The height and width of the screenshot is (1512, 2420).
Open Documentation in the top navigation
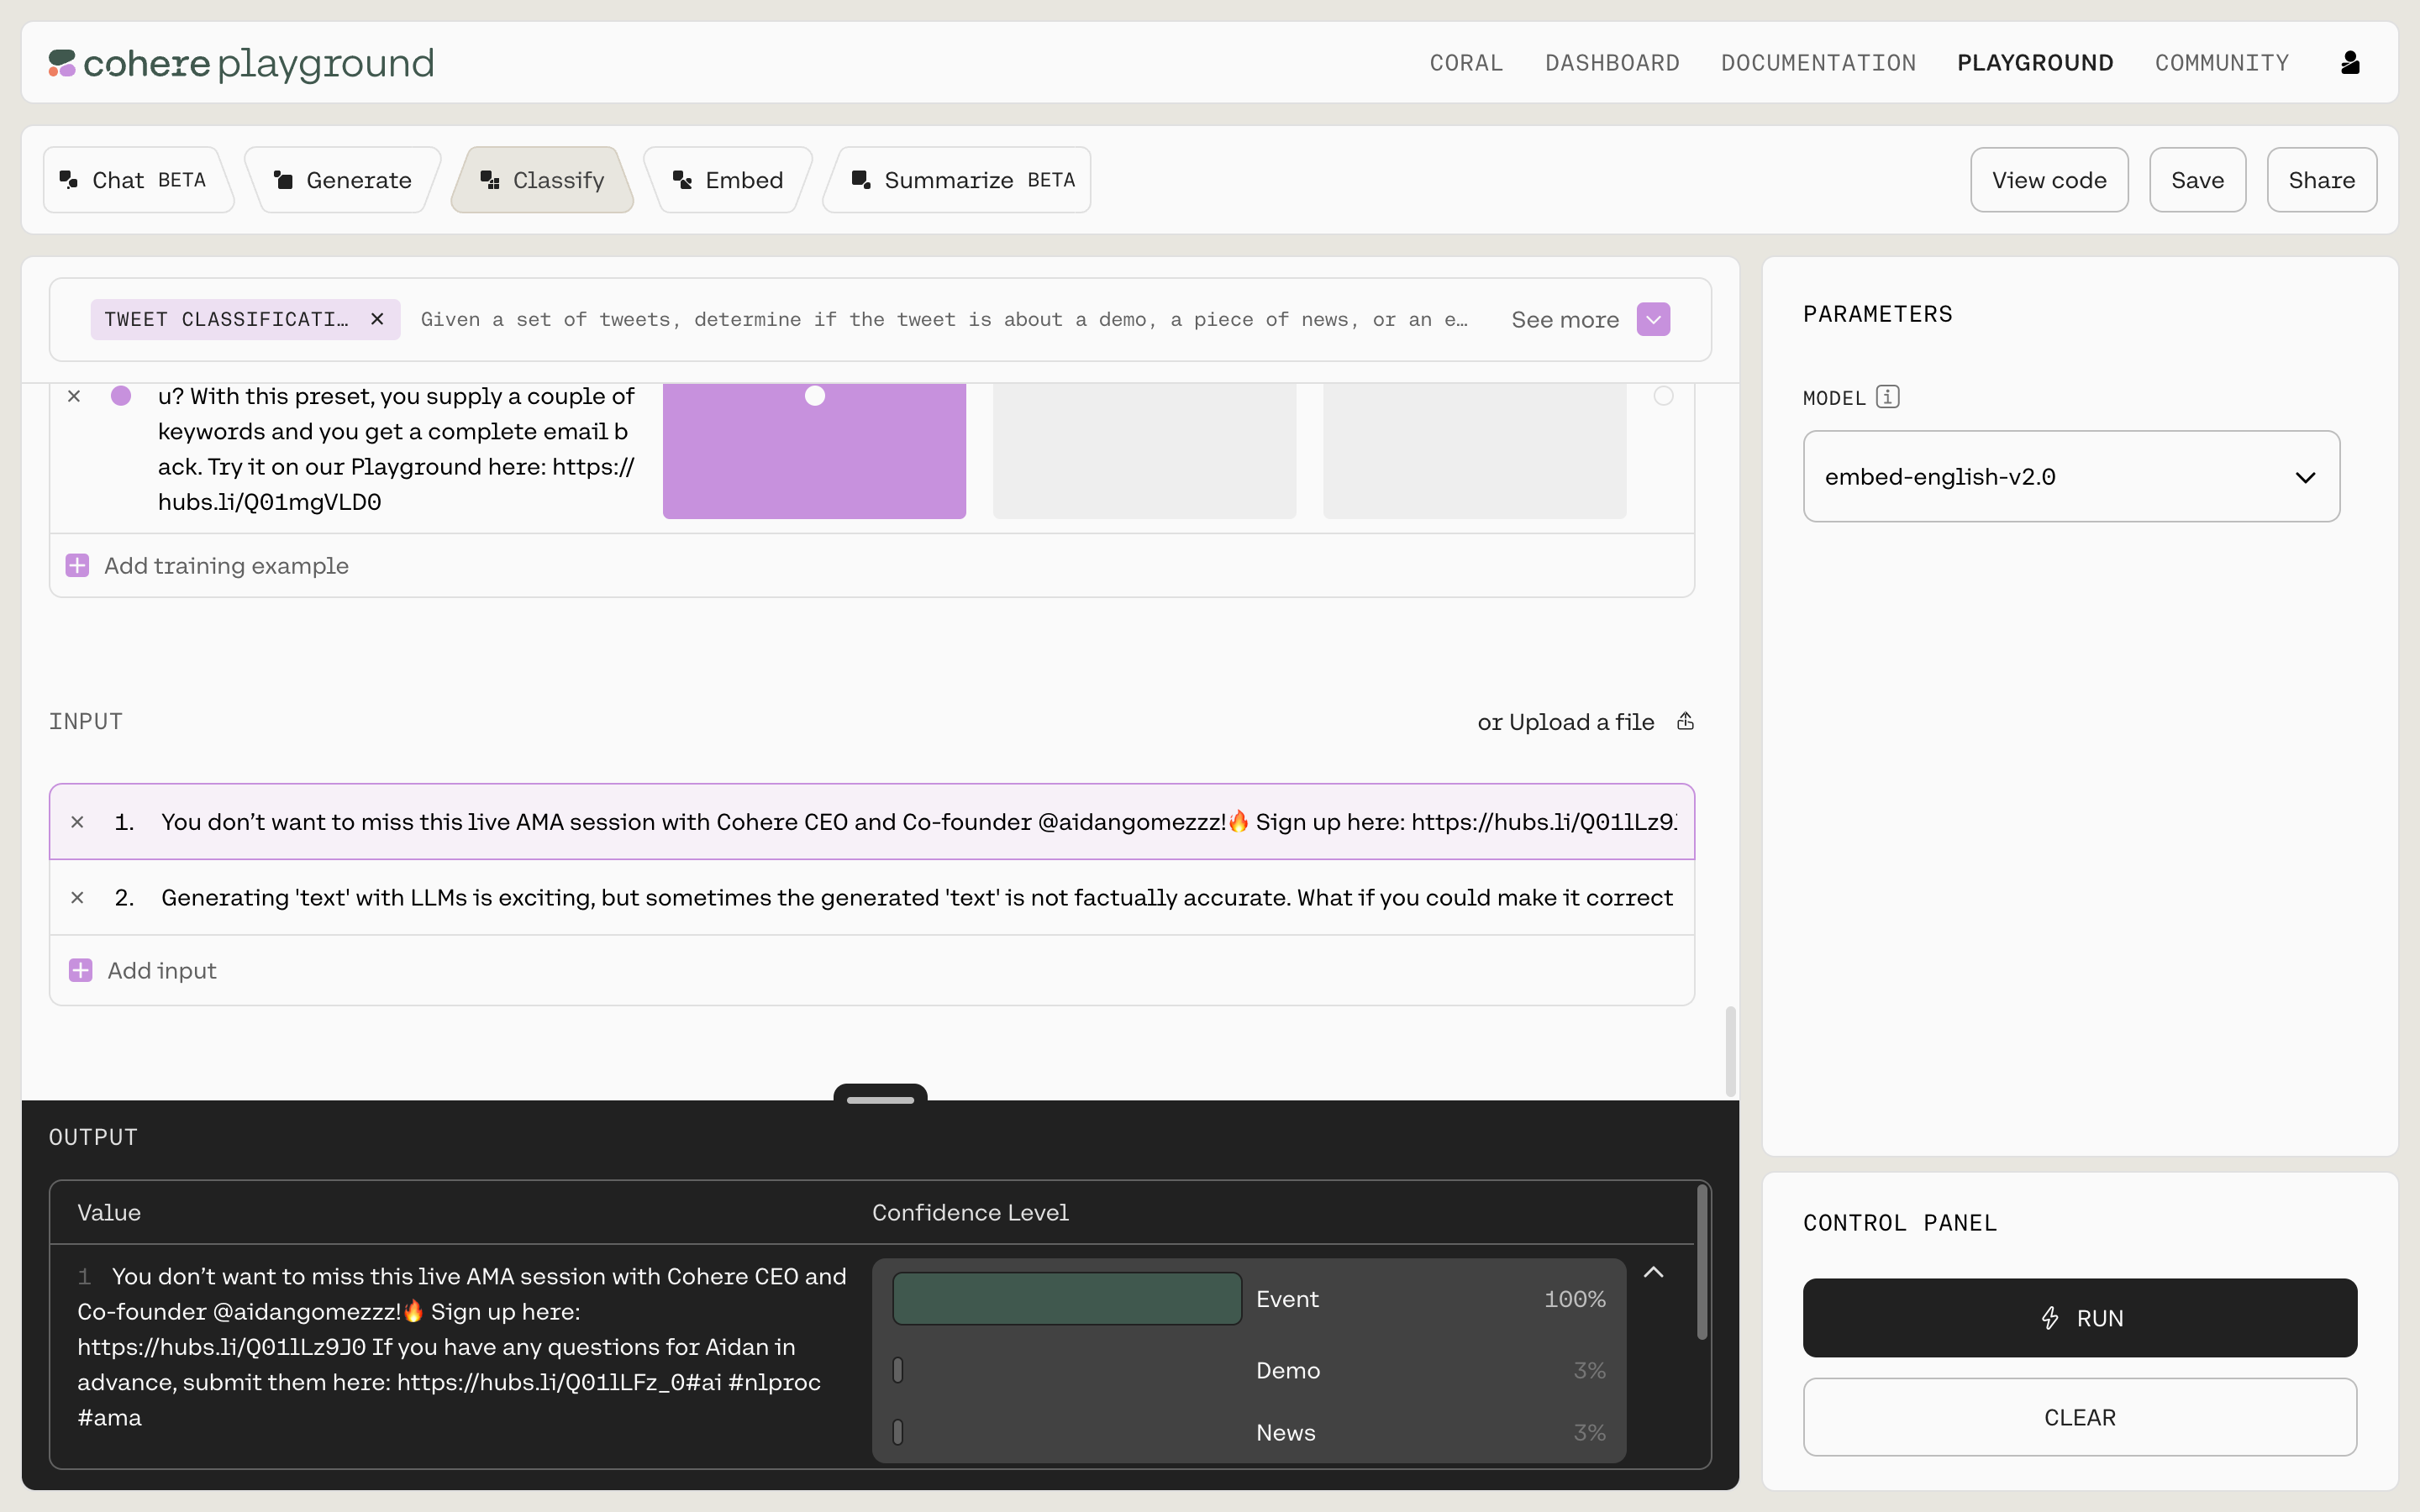[1818, 63]
